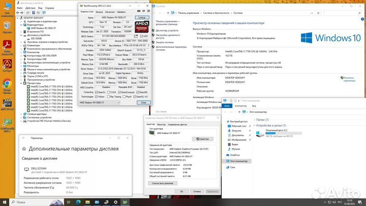The height and width of the screenshot is (206, 366).
Task: Click the BIOS export share icon in GPU-Z
Action: pos(136,36)
